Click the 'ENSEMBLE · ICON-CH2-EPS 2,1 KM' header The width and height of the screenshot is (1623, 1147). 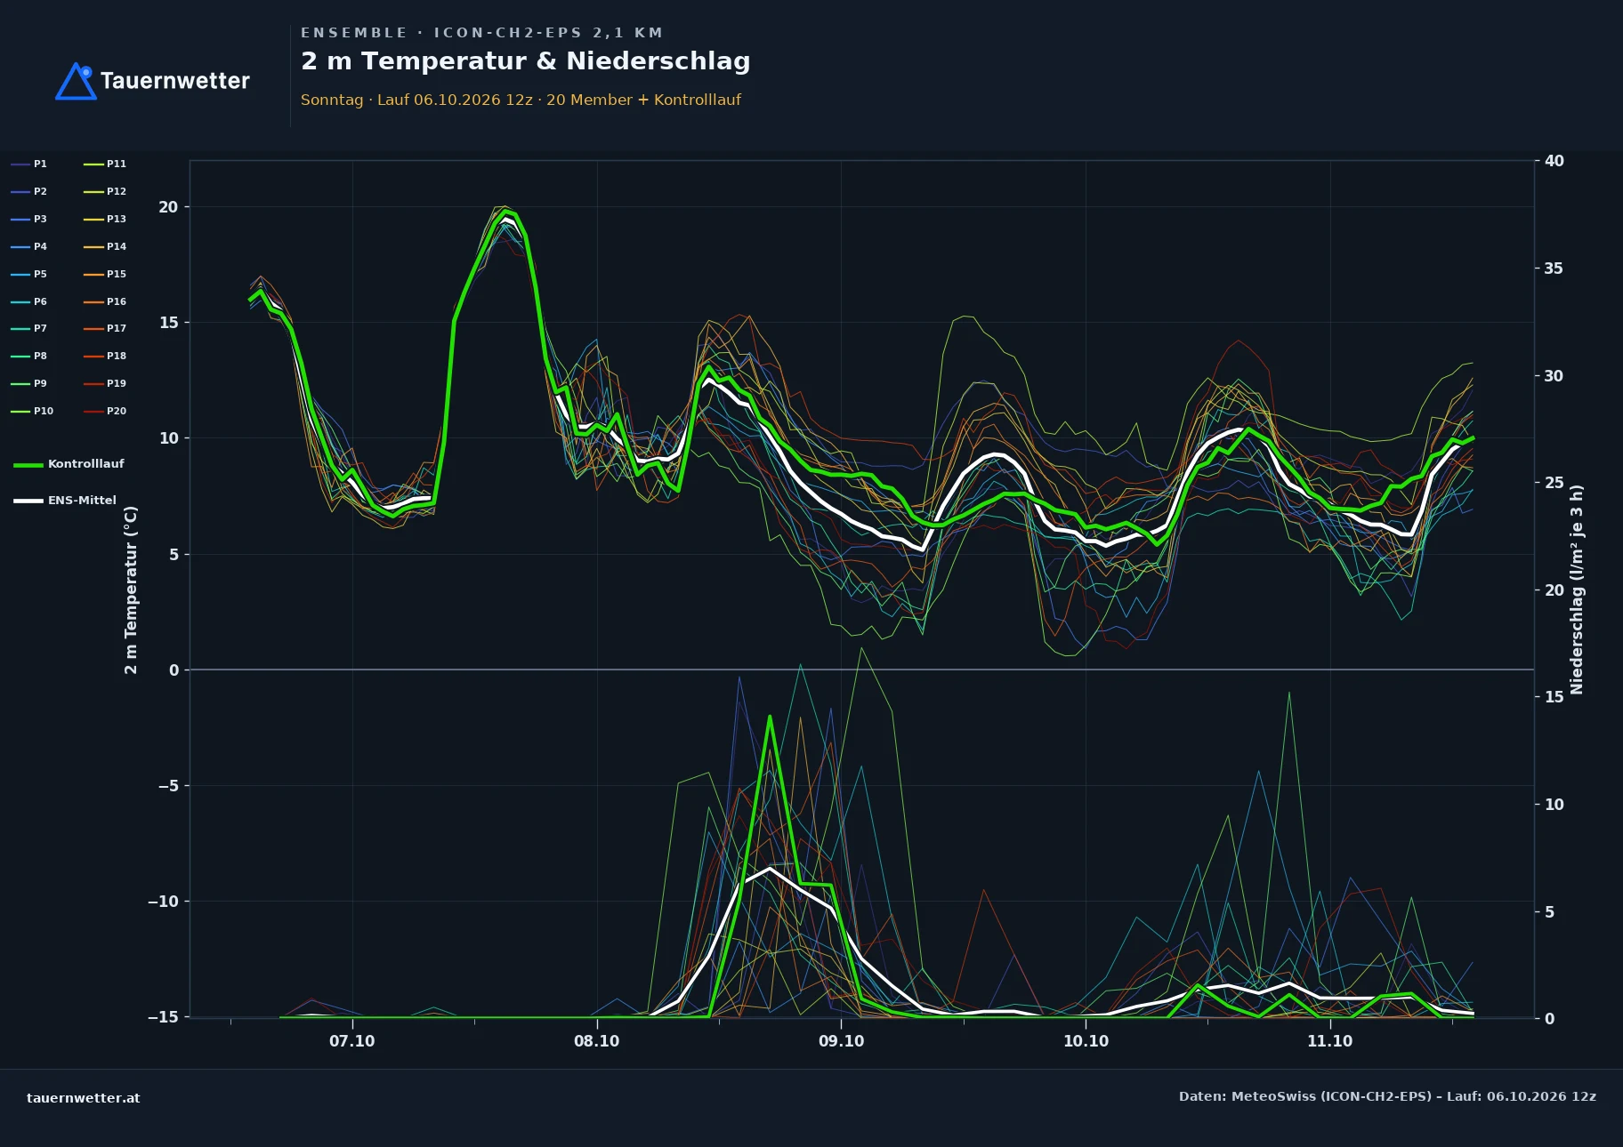coord(481,33)
